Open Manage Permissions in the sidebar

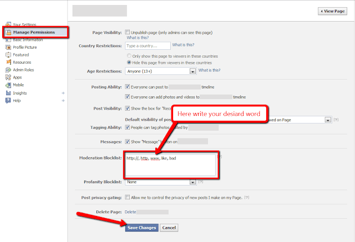[x=35, y=32]
